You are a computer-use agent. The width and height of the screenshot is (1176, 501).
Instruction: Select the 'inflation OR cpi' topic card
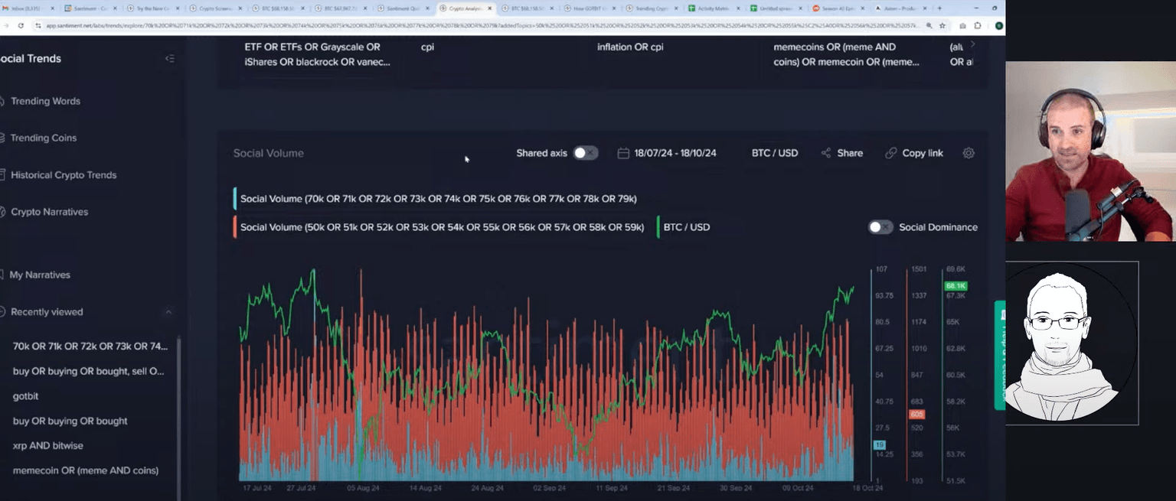tap(630, 47)
